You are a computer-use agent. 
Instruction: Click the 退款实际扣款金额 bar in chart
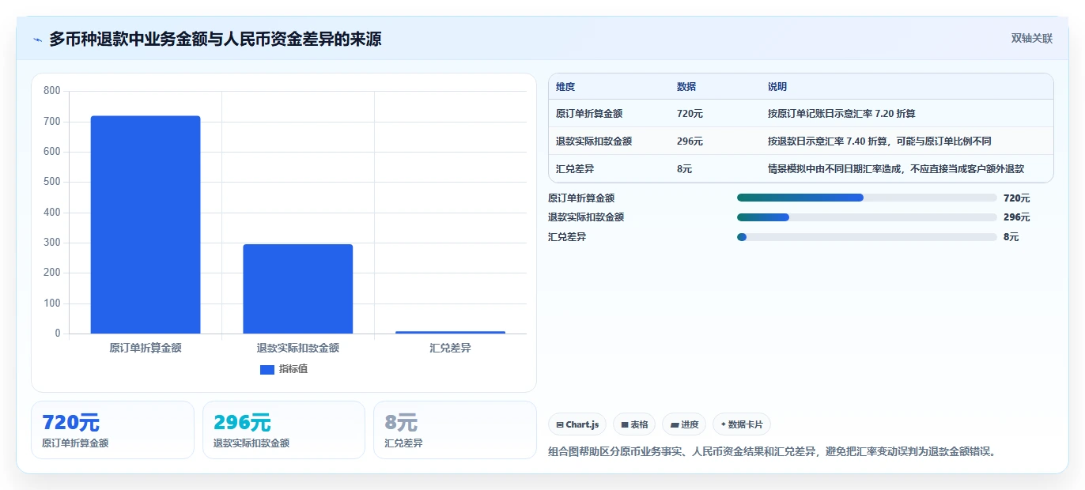298,288
